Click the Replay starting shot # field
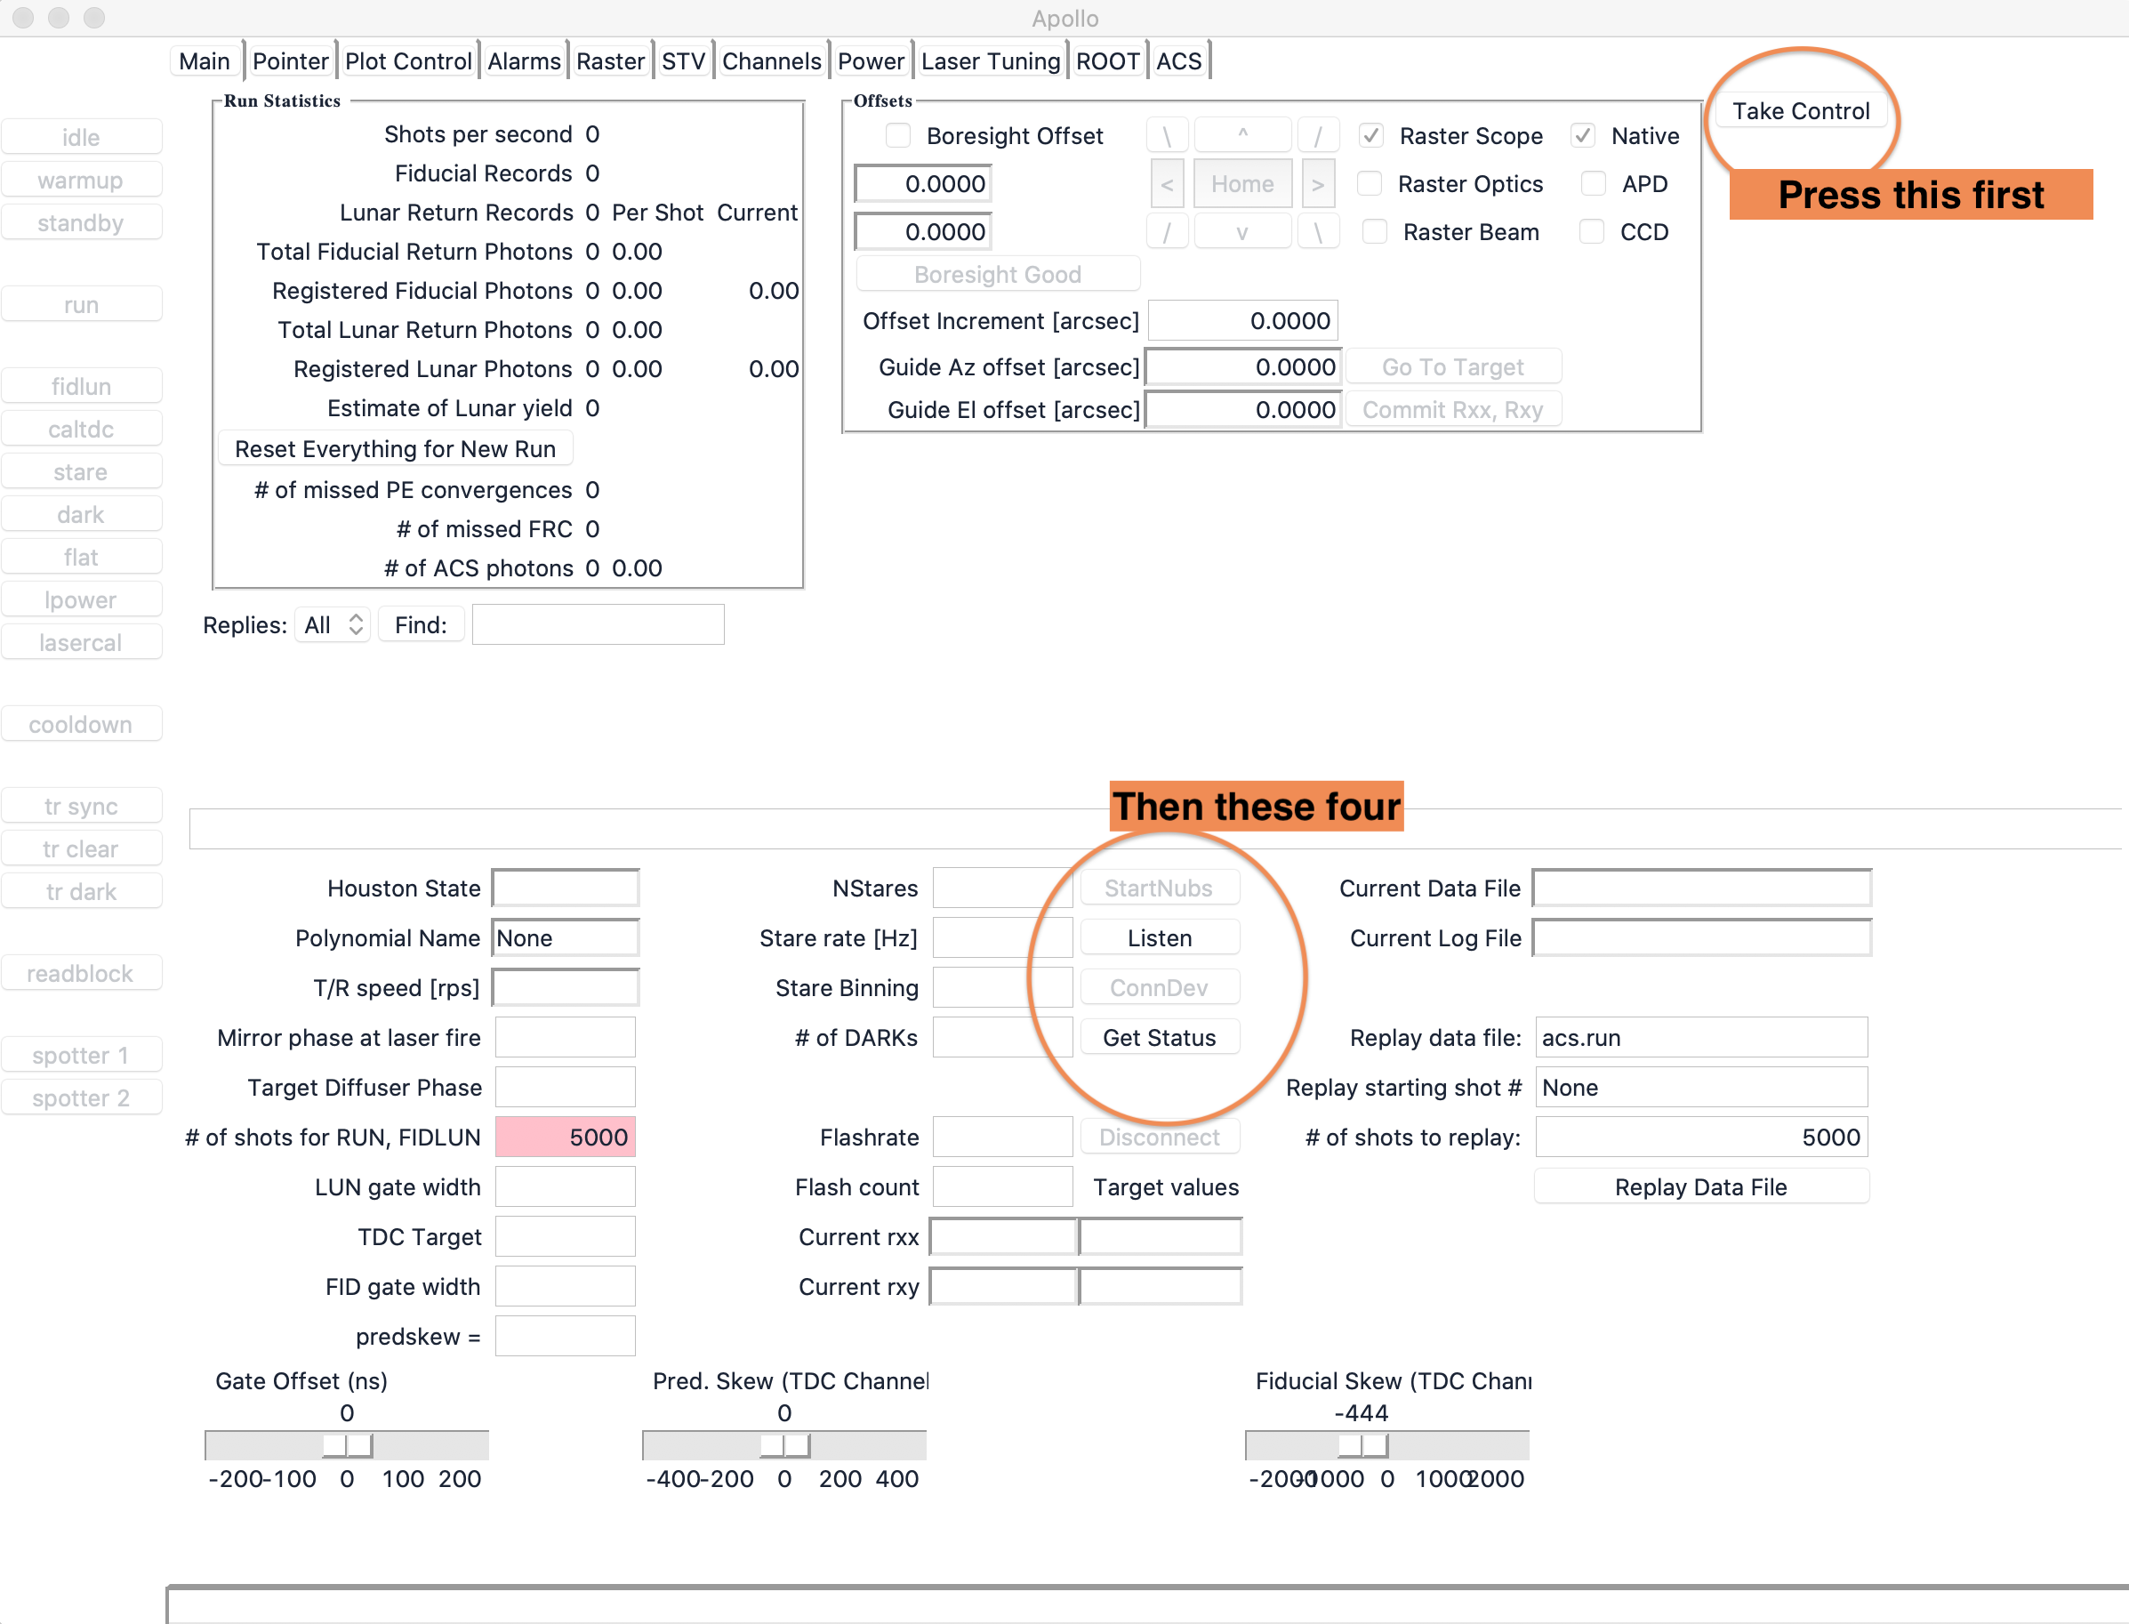This screenshot has width=2129, height=1624. coord(1701,1088)
